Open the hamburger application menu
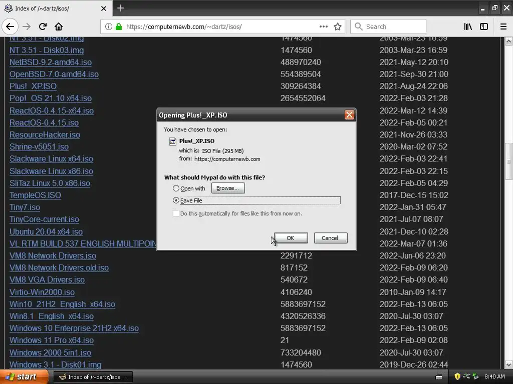Viewport: 513px width, 384px height. click(x=503, y=26)
